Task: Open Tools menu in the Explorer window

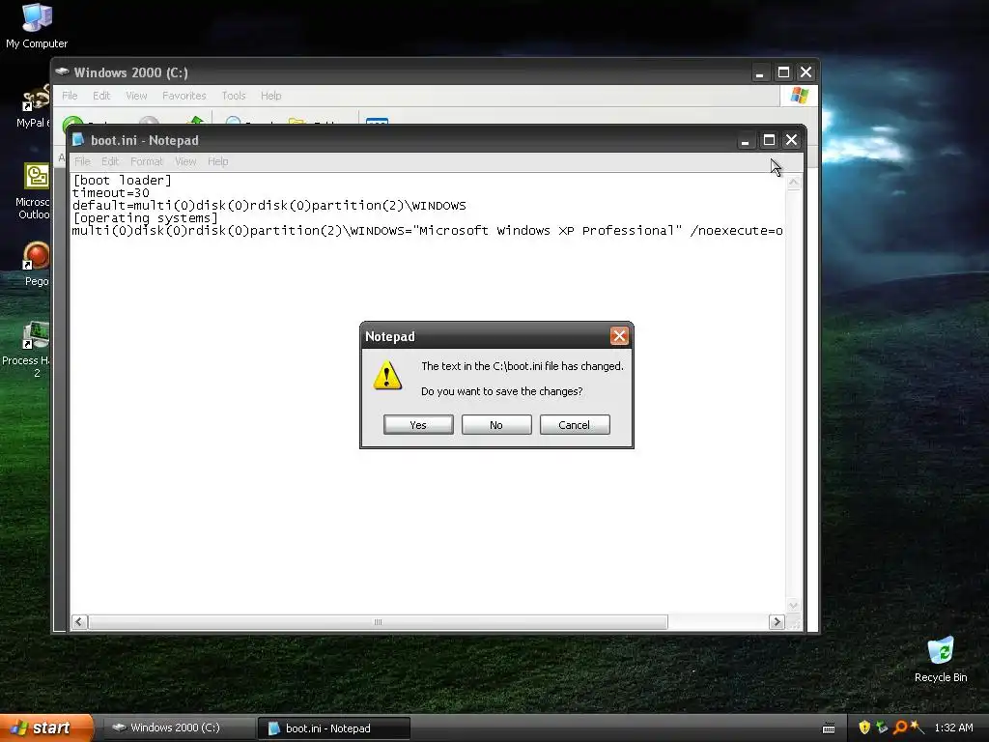Action: pyautogui.click(x=234, y=96)
